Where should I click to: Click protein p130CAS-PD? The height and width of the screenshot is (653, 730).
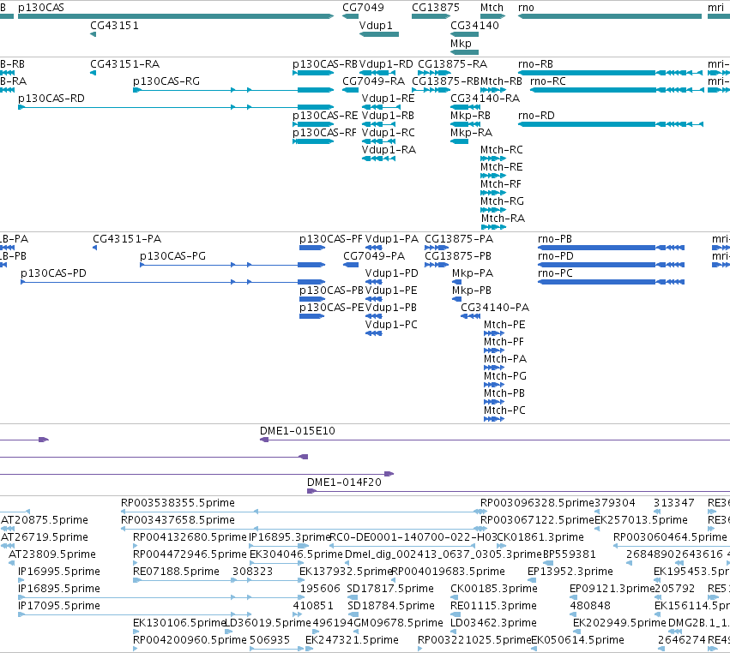pos(53,273)
